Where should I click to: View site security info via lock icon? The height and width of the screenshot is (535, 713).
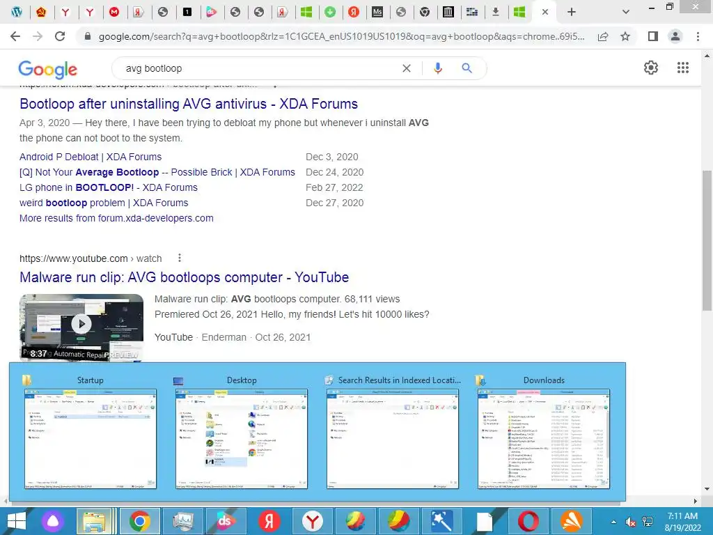88,36
